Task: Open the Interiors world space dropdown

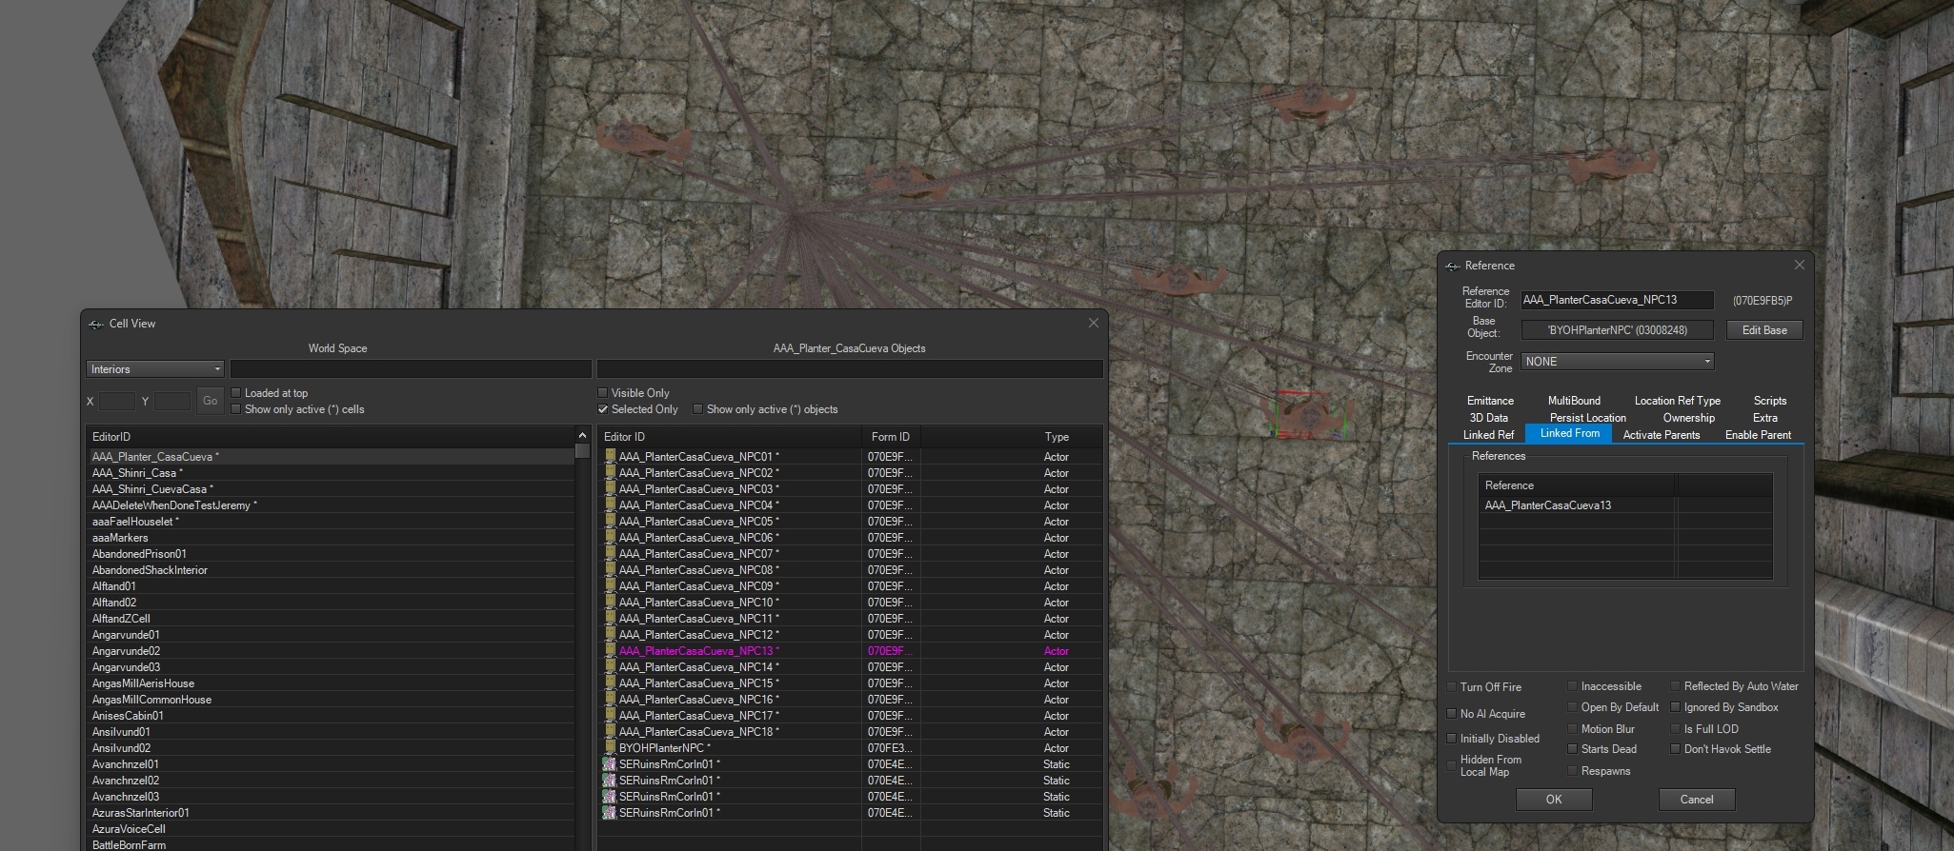Action: point(155,369)
